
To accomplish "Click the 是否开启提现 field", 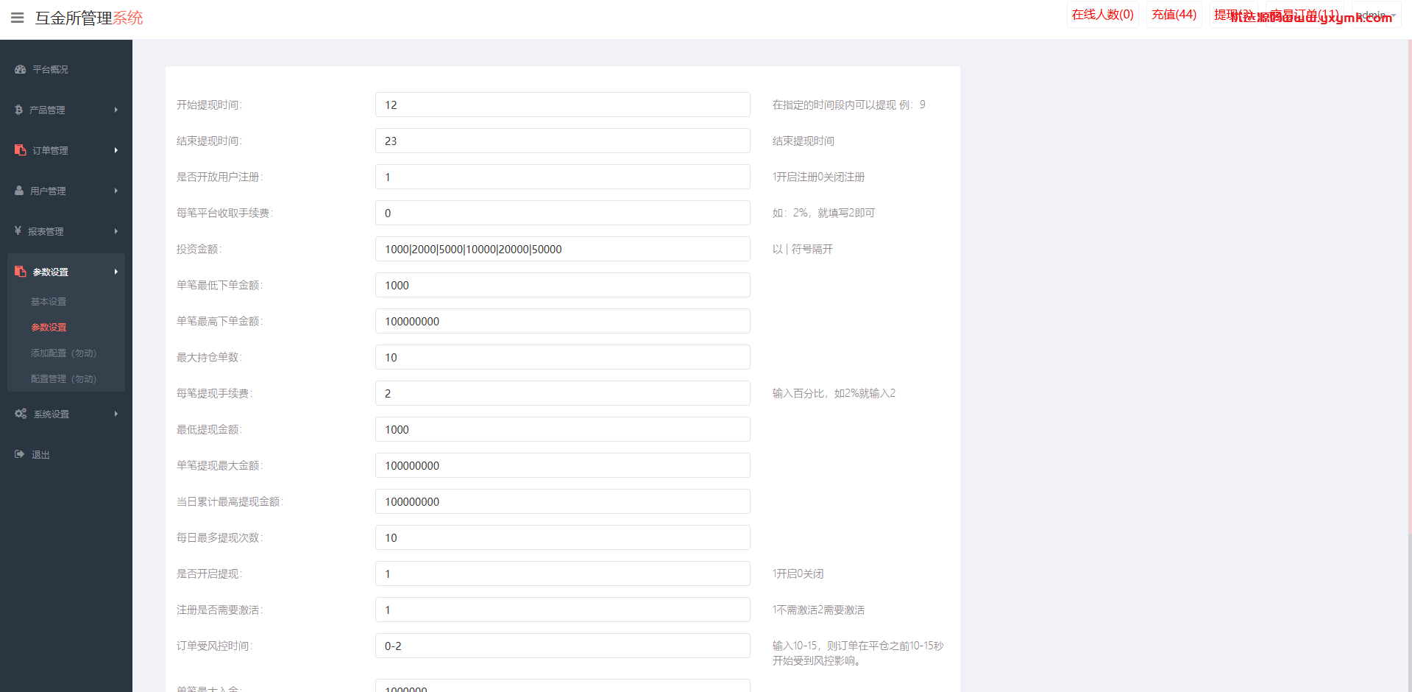I will (x=563, y=573).
